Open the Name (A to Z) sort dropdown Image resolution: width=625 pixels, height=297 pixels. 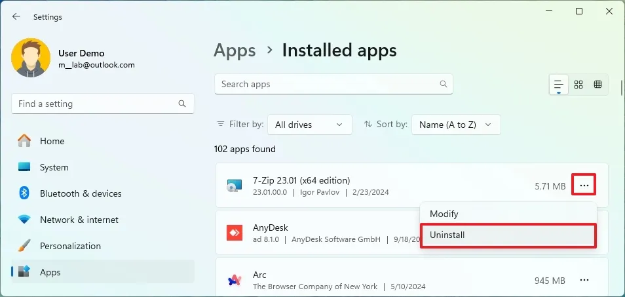[x=456, y=125]
